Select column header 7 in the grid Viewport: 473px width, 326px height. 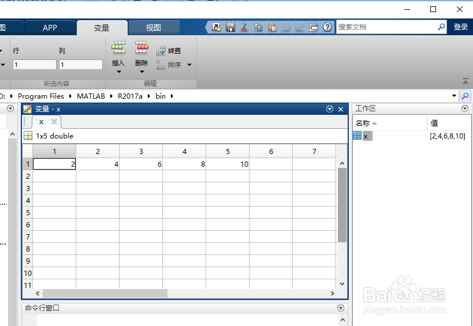click(314, 151)
